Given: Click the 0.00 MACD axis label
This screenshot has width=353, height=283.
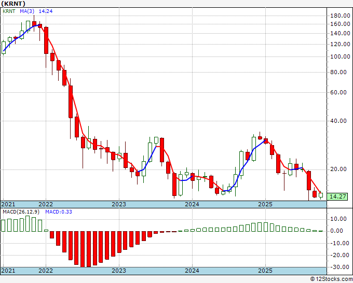Looking at the screenshot, I should pyautogui.click(x=336, y=231).
